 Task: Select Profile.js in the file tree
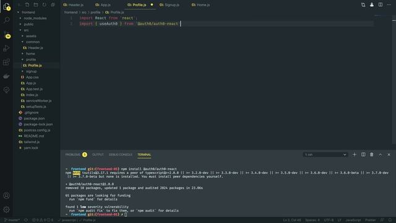pos(35,66)
